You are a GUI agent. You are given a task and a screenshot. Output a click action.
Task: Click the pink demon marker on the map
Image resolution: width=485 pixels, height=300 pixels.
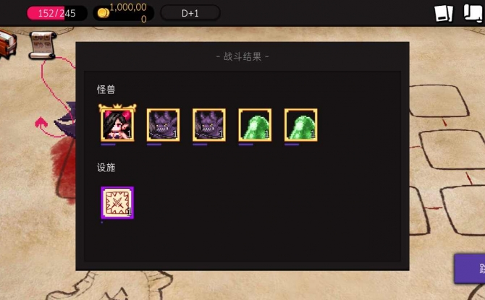click(x=41, y=123)
